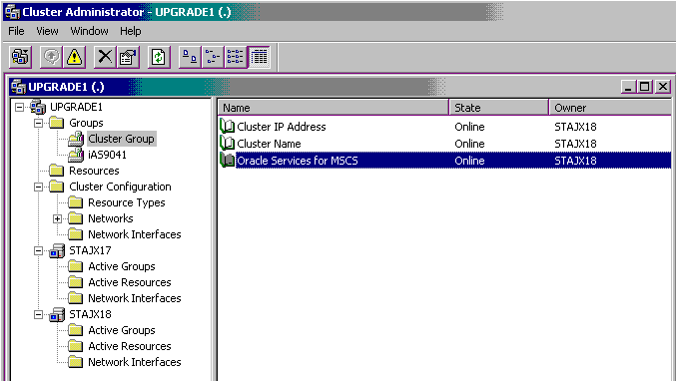Click the Delete X toolbar icon
This screenshot has width=676, height=381.
click(x=105, y=57)
